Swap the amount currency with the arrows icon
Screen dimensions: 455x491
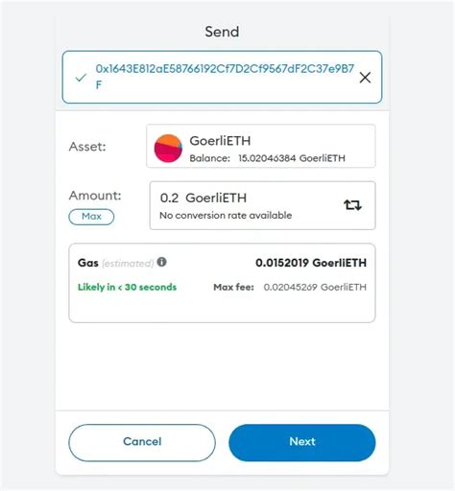352,205
